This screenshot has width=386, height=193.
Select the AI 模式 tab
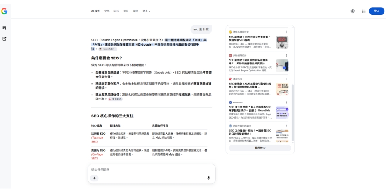pyautogui.click(x=95, y=11)
